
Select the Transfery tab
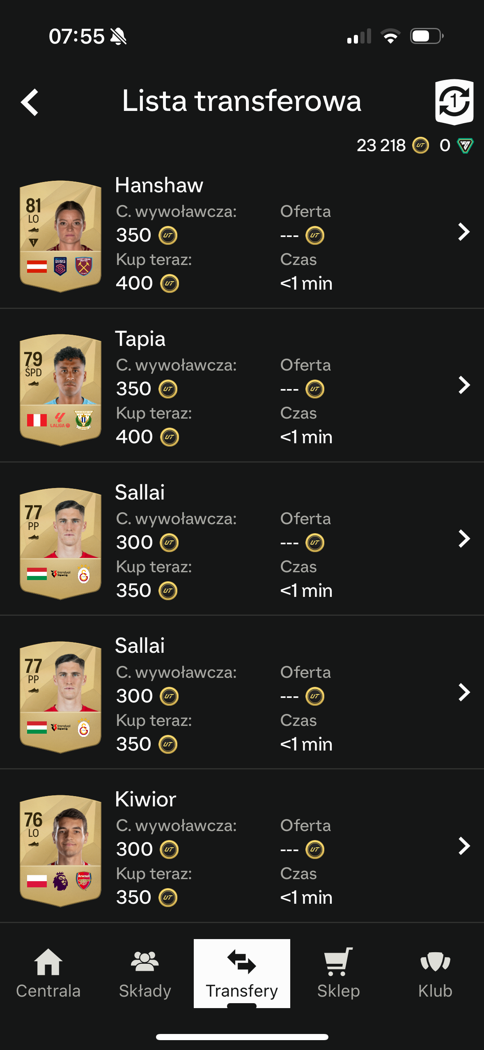242,973
